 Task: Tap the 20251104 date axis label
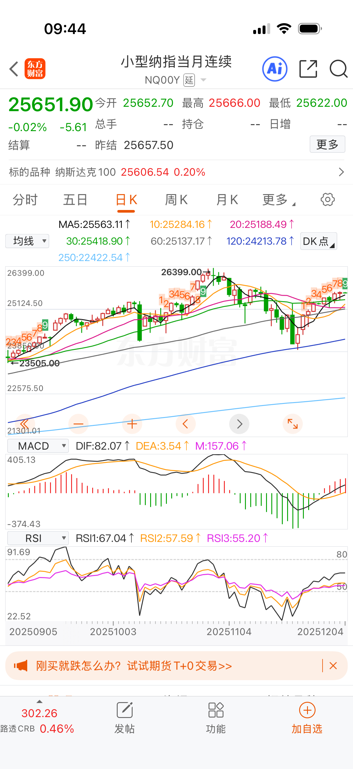[x=229, y=632]
